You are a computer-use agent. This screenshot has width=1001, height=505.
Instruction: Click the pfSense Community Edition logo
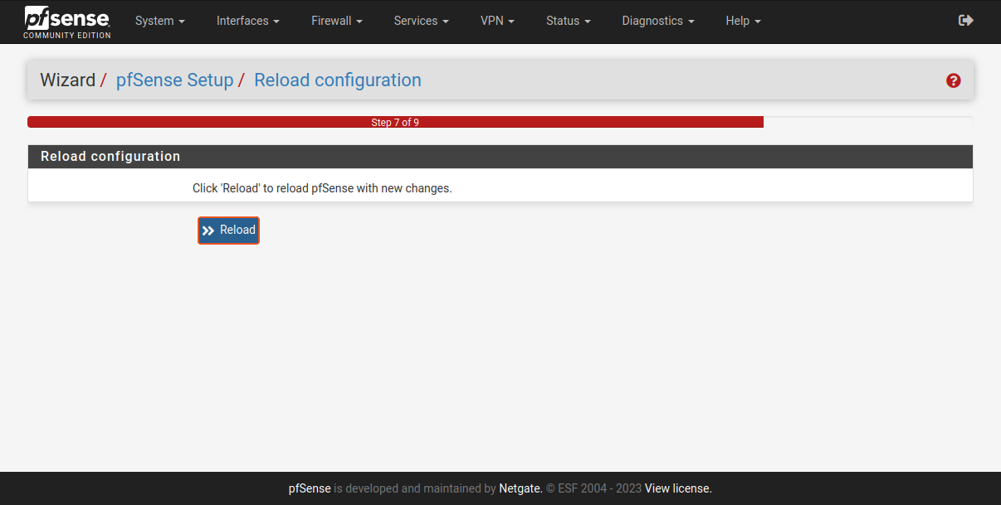[67, 22]
